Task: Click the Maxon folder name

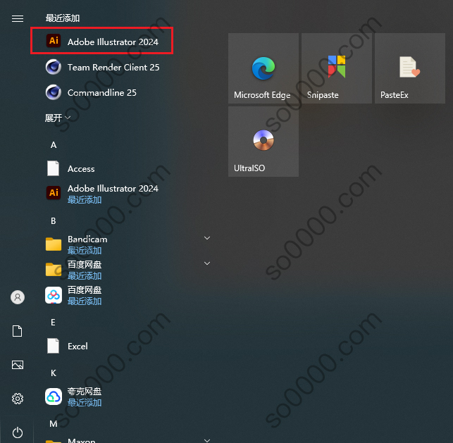Action: (82, 440)
